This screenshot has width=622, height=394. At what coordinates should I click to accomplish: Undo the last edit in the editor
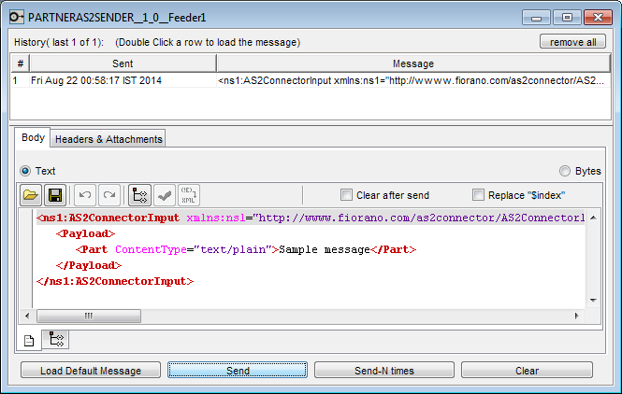tap(85, 195)
